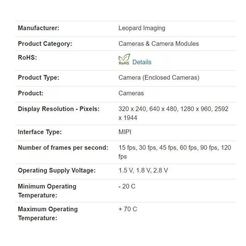The image size is (246, 246).
Task: Click the Minimum Operating Temperature label
Action: point(47,191)
